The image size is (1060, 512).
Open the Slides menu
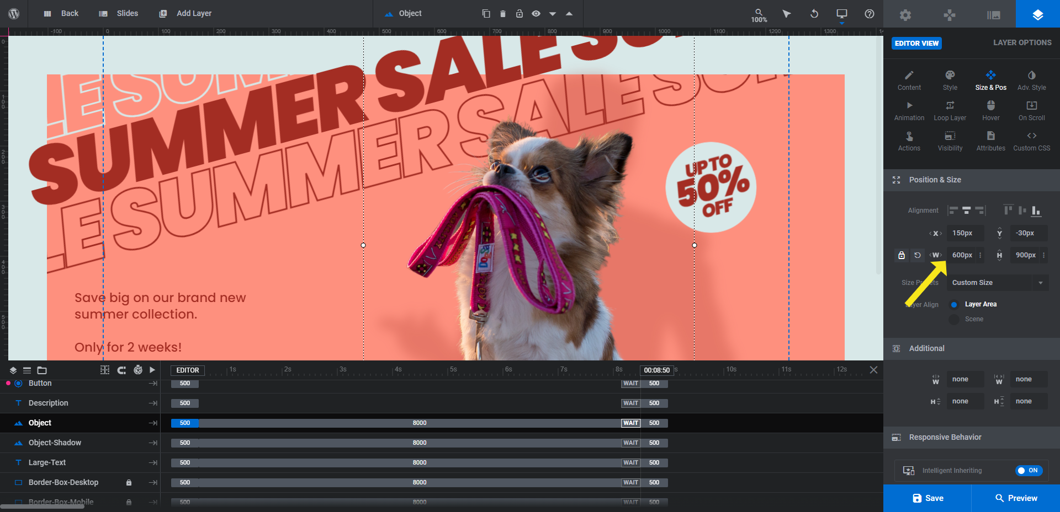coord(119,13)
